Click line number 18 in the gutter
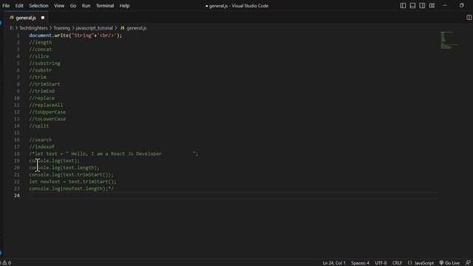 (x=17, y=154)
